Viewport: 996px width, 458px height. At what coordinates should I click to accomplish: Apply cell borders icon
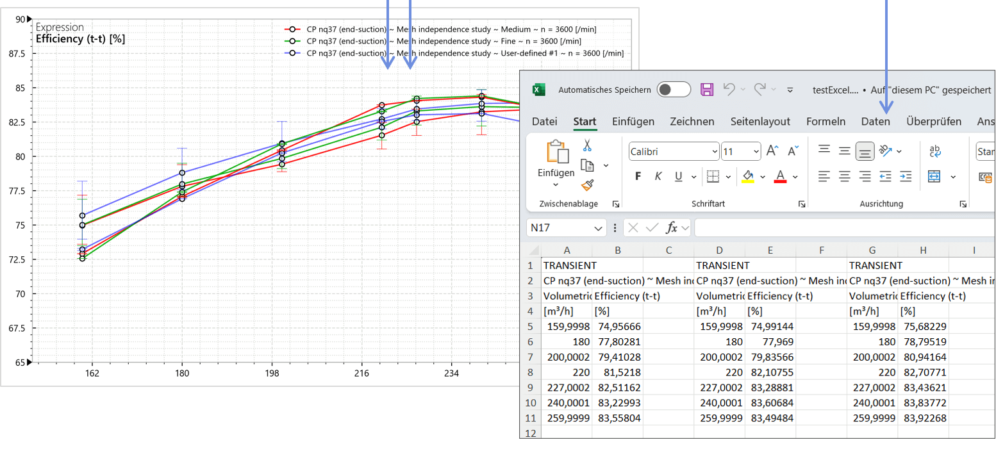[713, 176]
